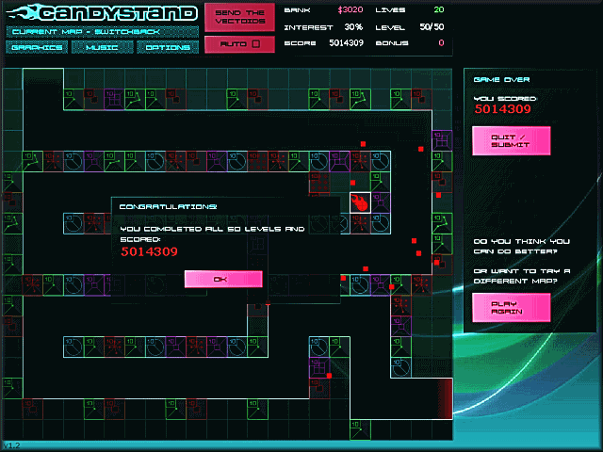Open the Options menu
The height and width of the screenshot is (452, 603).
[168, 47]
